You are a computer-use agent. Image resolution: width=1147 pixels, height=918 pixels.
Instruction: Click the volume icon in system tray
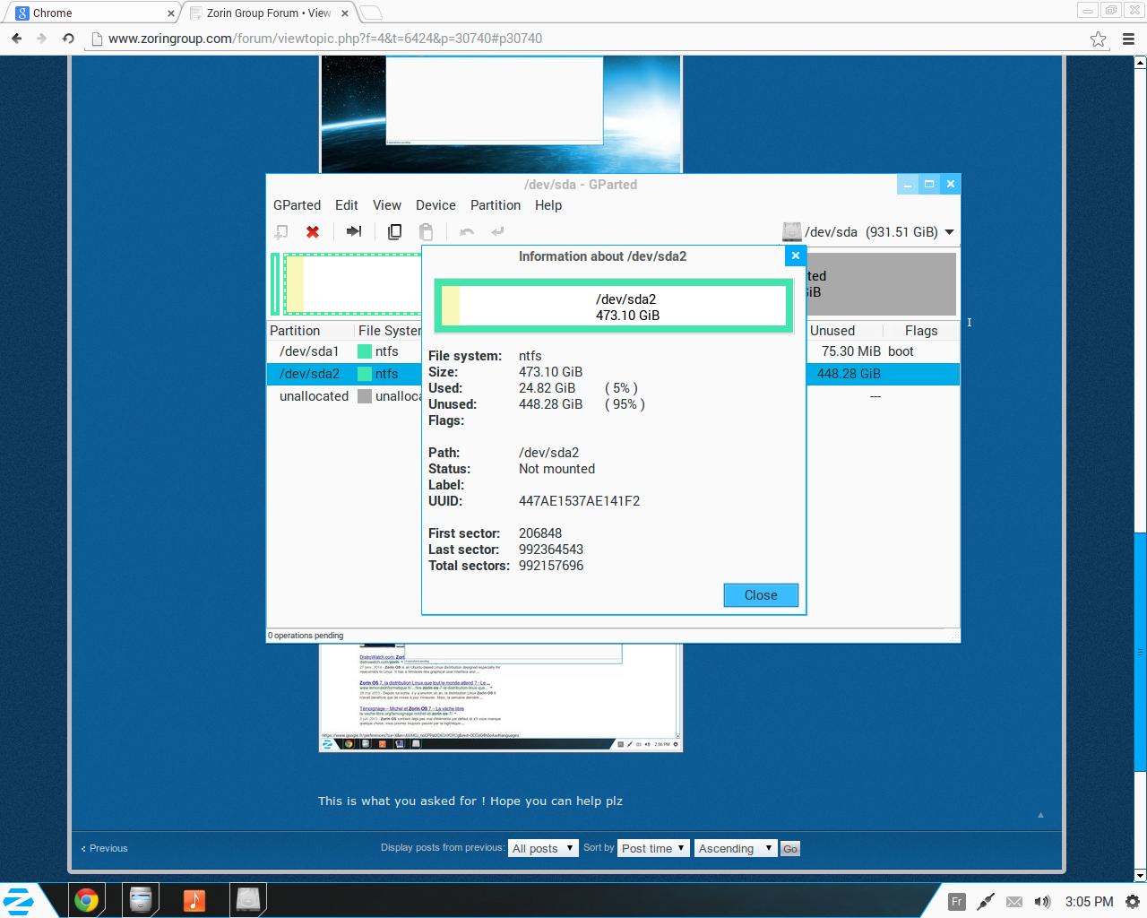coord(1042,902)
